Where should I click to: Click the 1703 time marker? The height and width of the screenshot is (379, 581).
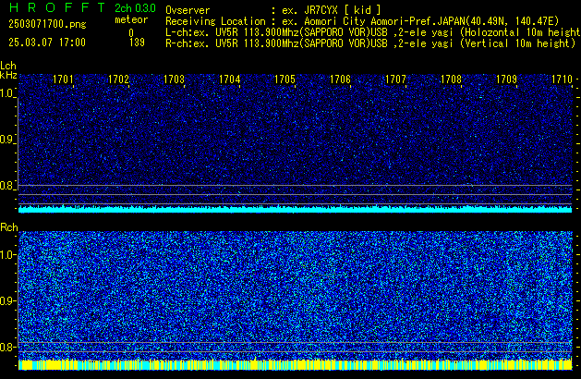pyautogui.click(x=174, y=79)
